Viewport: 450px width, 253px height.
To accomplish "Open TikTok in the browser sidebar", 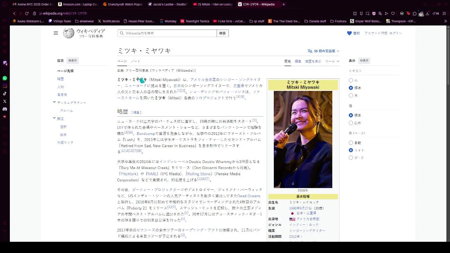I will (x=5, y=93).
